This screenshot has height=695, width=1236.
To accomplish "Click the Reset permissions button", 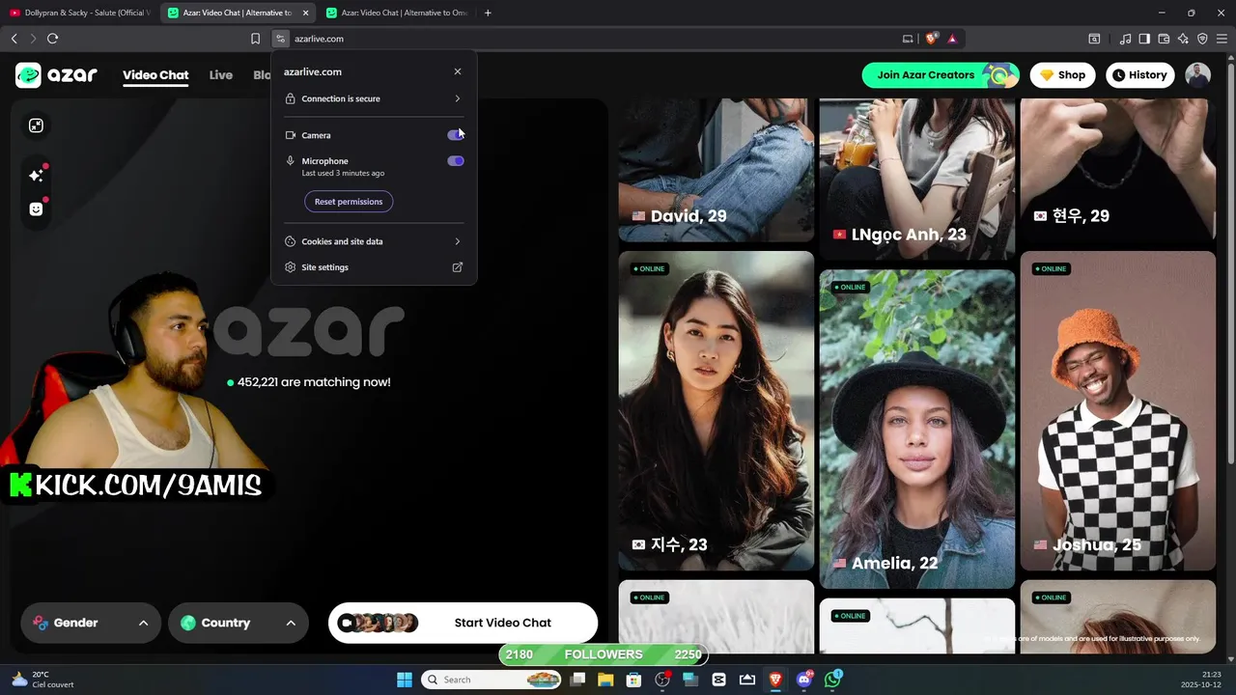I will (349, 202).
